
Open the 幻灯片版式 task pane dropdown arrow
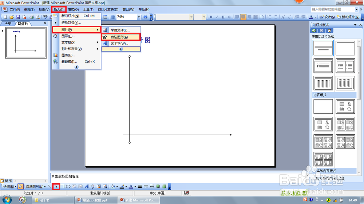355,25
